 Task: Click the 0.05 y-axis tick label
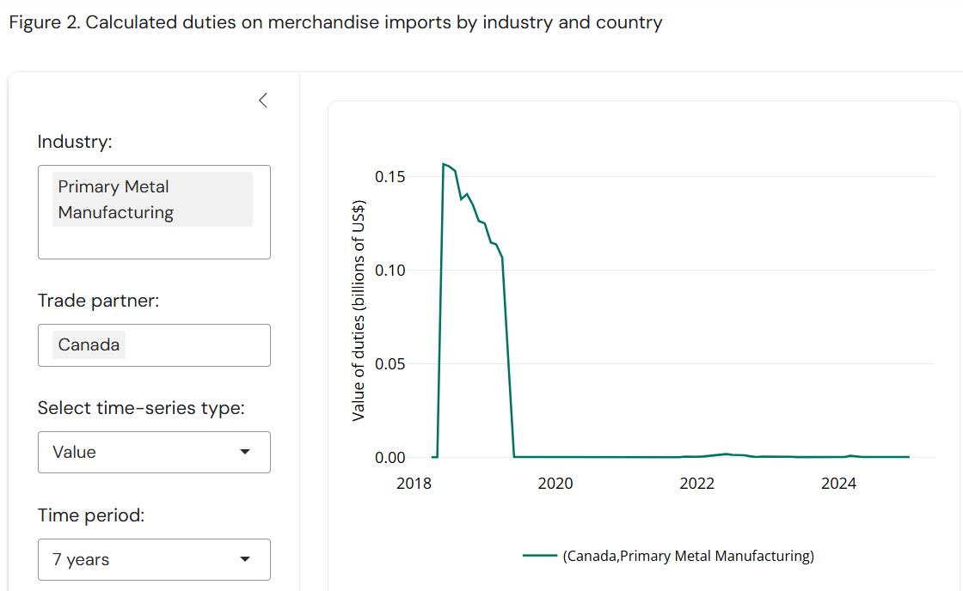pos(390,364)
